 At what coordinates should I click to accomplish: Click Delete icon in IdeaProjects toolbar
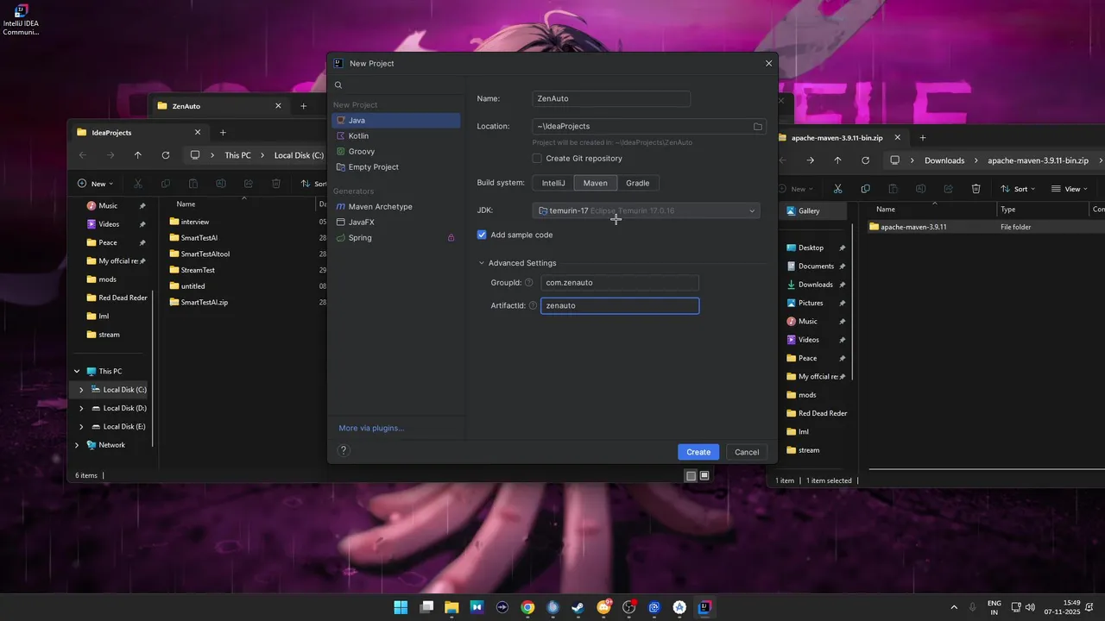[x=276, y=184]
